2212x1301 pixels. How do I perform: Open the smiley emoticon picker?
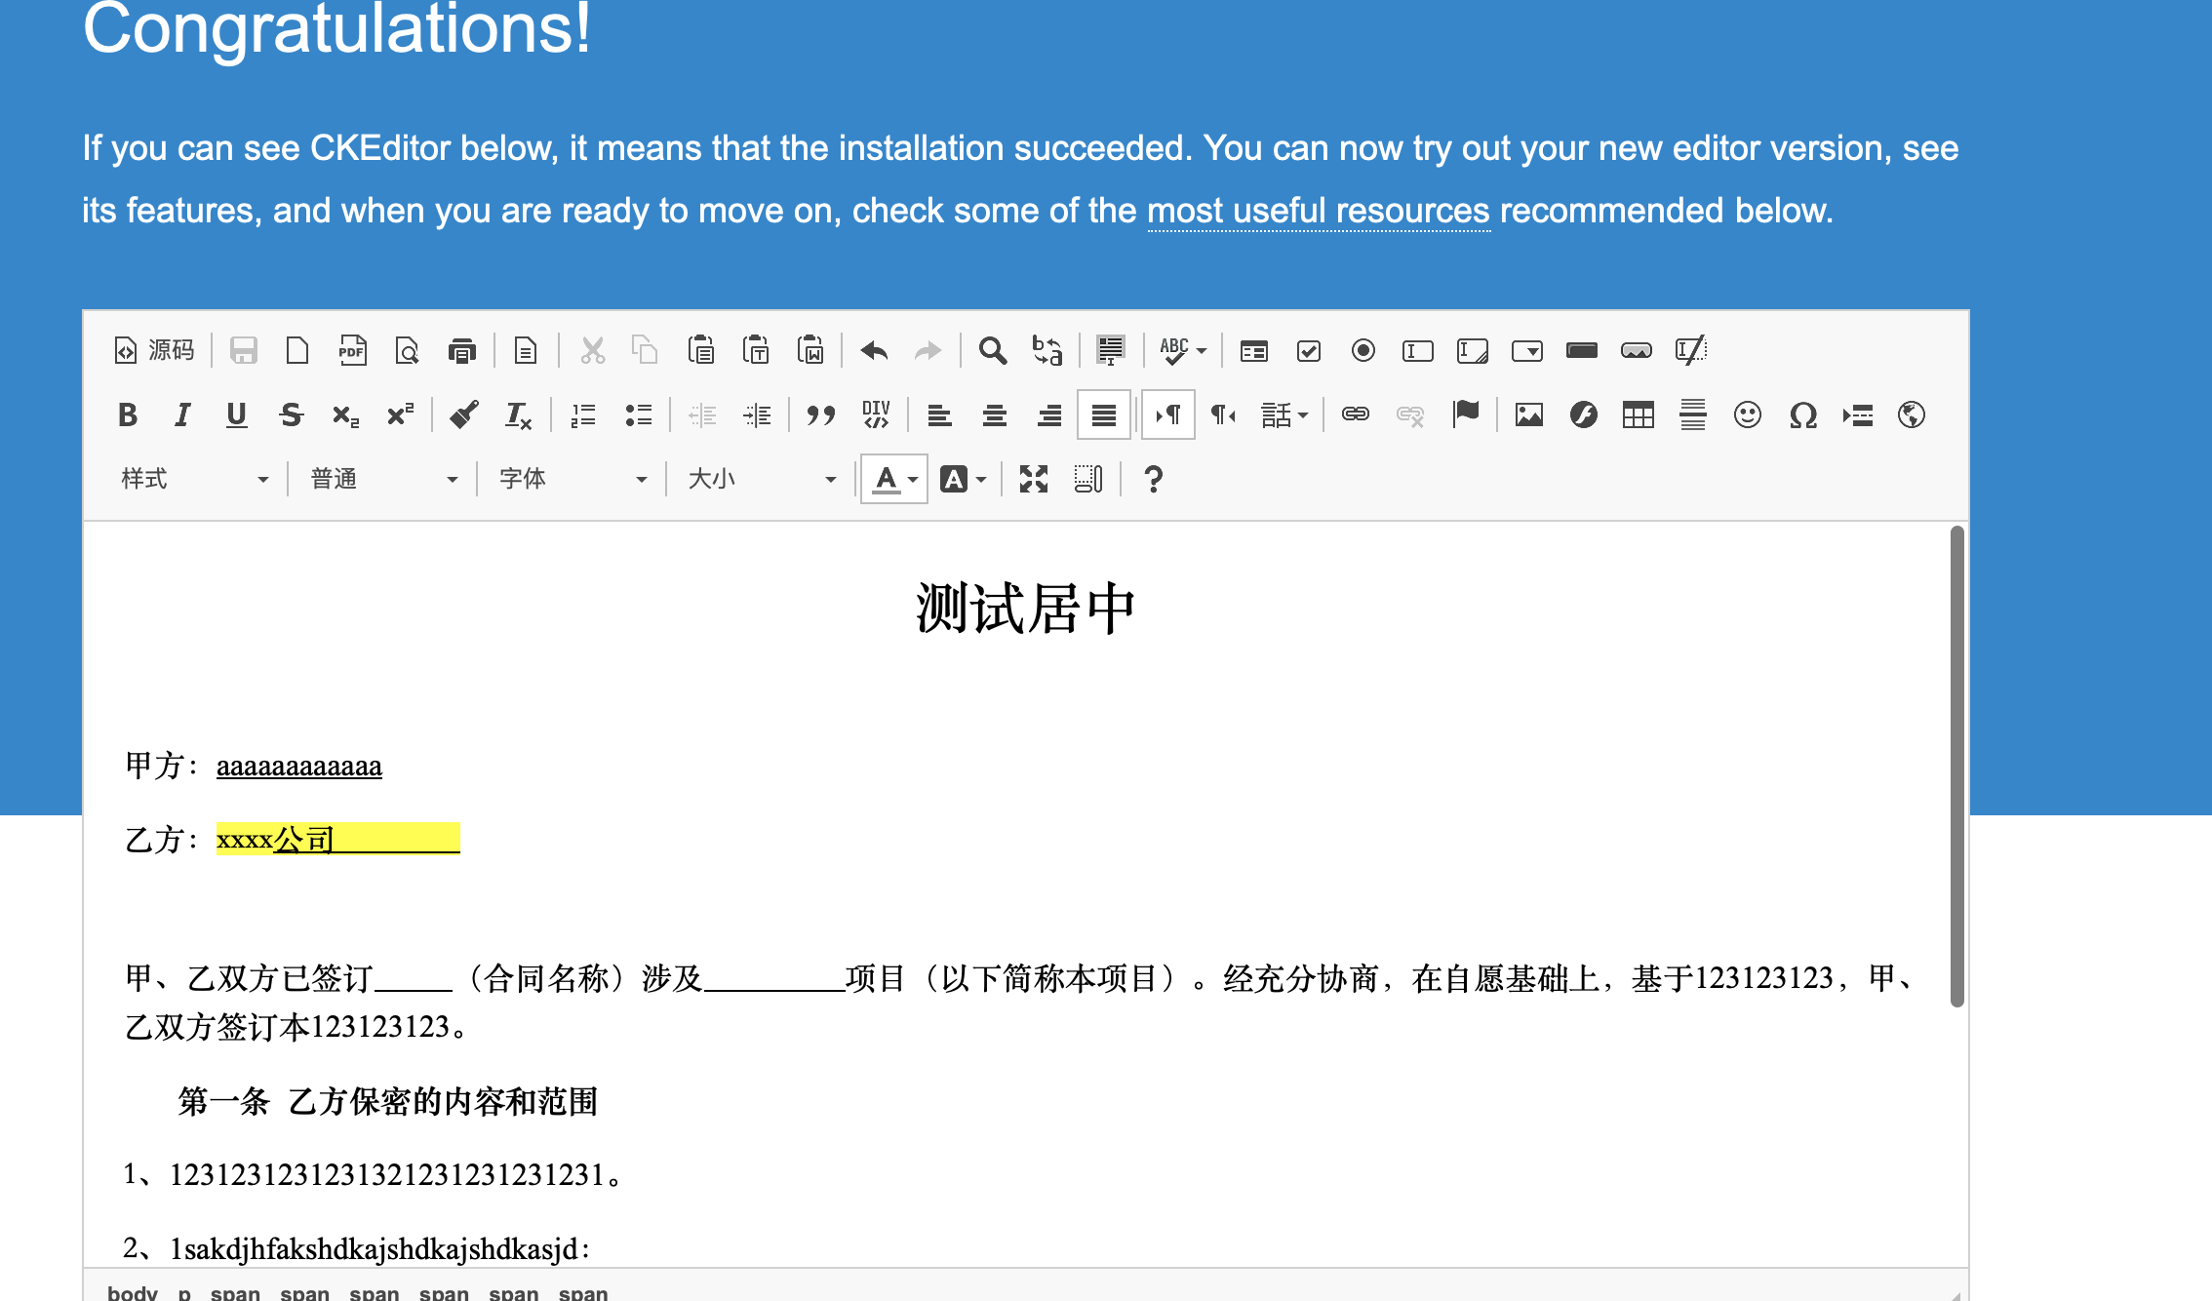click(x=1747, y=415)
